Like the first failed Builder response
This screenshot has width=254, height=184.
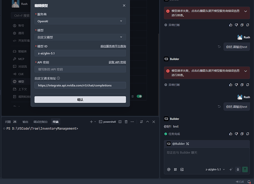[231, 25]
